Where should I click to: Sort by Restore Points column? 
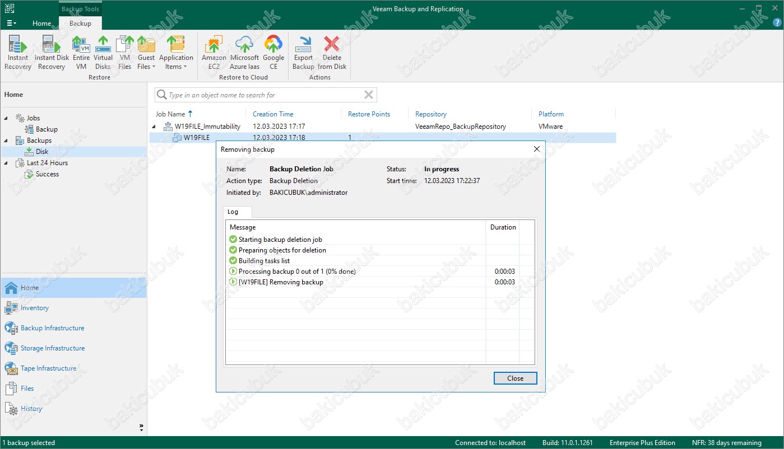tap(369, 114)
